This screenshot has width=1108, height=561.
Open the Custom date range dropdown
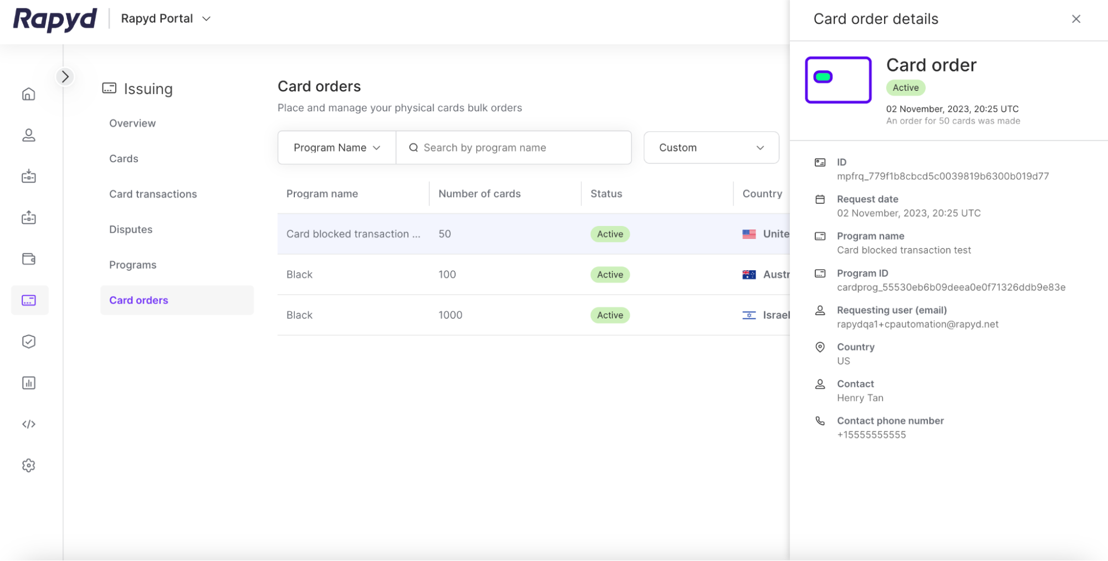[x=711, y=148]
